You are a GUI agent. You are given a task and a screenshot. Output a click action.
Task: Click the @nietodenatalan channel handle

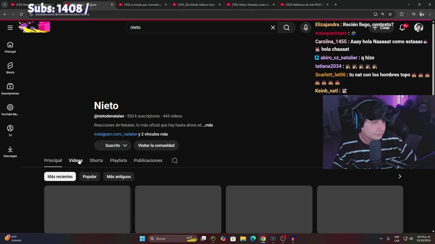[x=109, y=116]
